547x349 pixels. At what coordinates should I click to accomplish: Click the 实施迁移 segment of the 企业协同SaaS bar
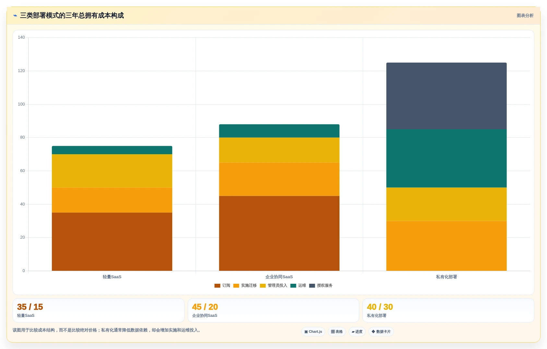(x=279, y=179)
